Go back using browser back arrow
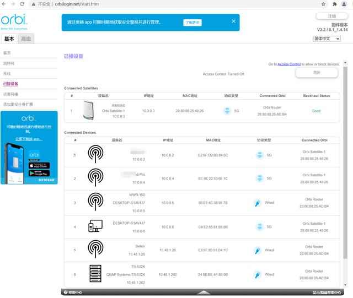The image size is (353, 298). point(4,4)
